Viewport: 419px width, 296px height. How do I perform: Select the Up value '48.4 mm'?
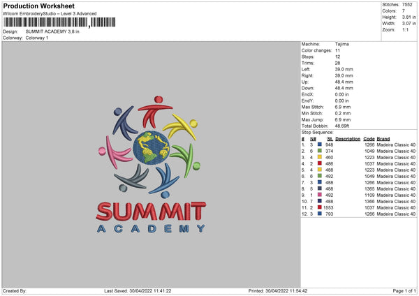(x=344, y=82)
